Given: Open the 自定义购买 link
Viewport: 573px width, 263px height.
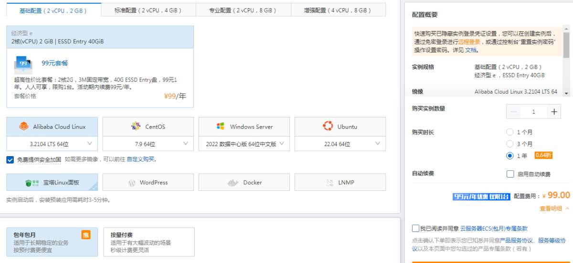Looking at the screenshot, I should tap(140, 159).
